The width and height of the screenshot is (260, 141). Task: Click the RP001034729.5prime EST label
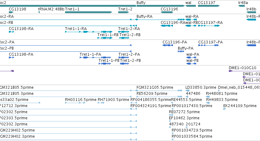192,130
